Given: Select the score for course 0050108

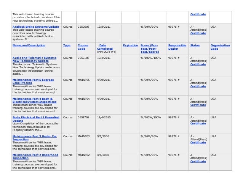Looking at the screenshot, I should point(150,58).
